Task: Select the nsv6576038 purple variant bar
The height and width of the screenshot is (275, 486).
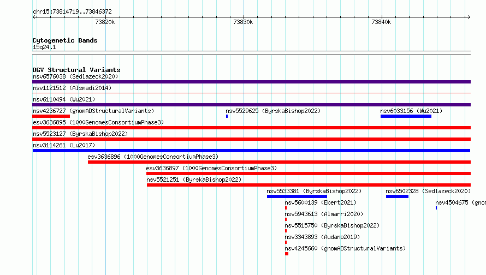Action: click(x=251, y=82)
